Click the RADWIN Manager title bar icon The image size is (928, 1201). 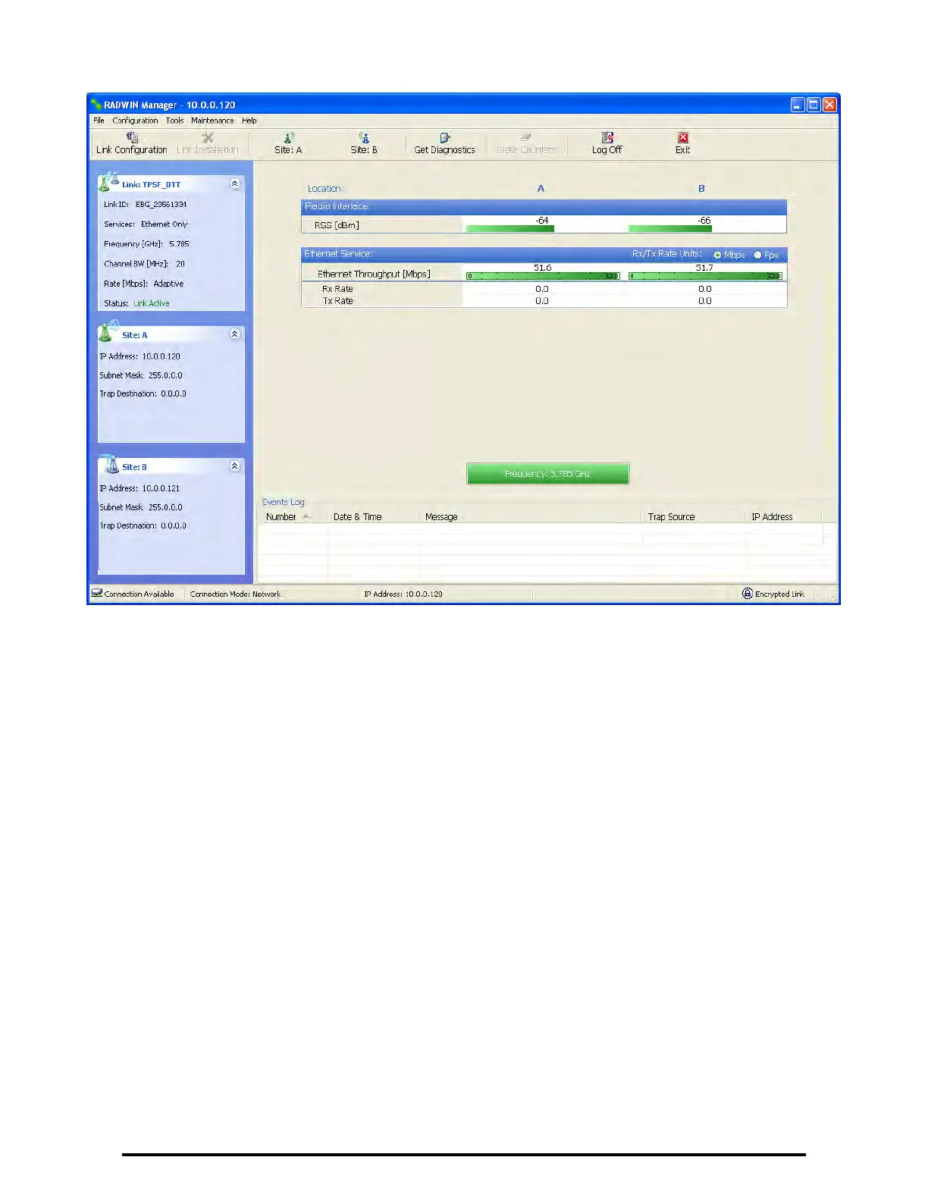tap(96, 105)
